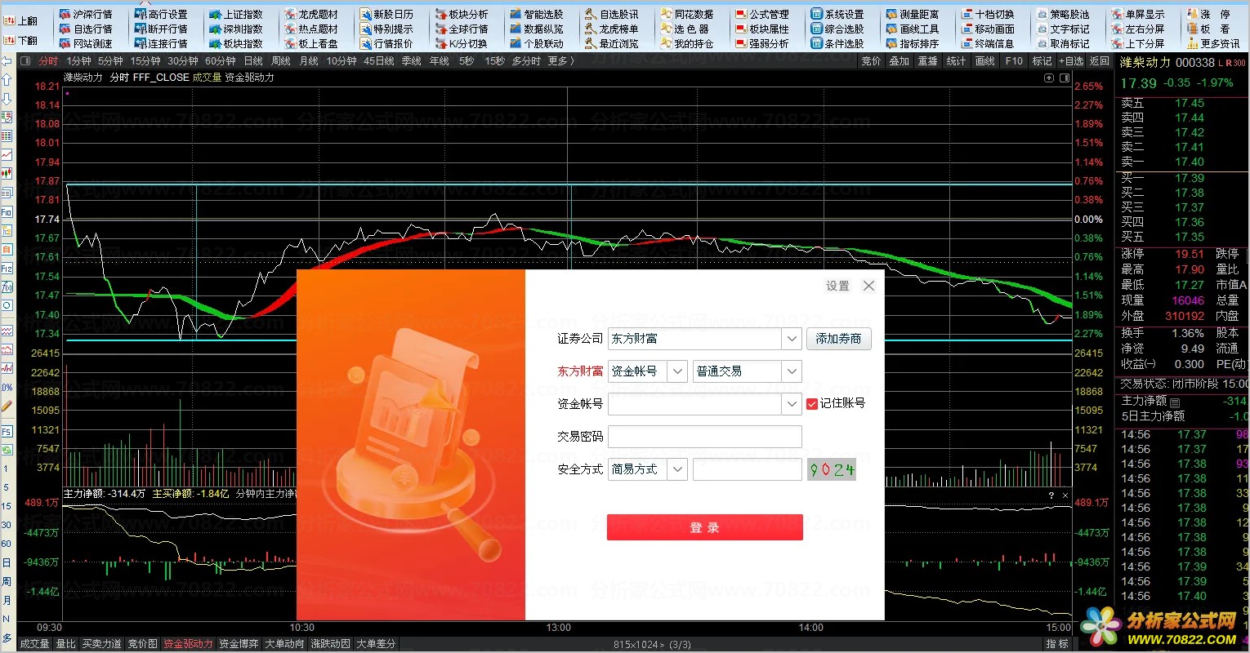Open 简易方式 security method dropdown
The width and height of the screenshot is (1250, 653).
(677, 469)
